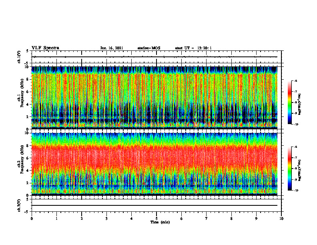Image resolution: width=317 pixels, height=245 pixels.
Task: Click the "Time (min)" axis title
Action: coord(160,222)
